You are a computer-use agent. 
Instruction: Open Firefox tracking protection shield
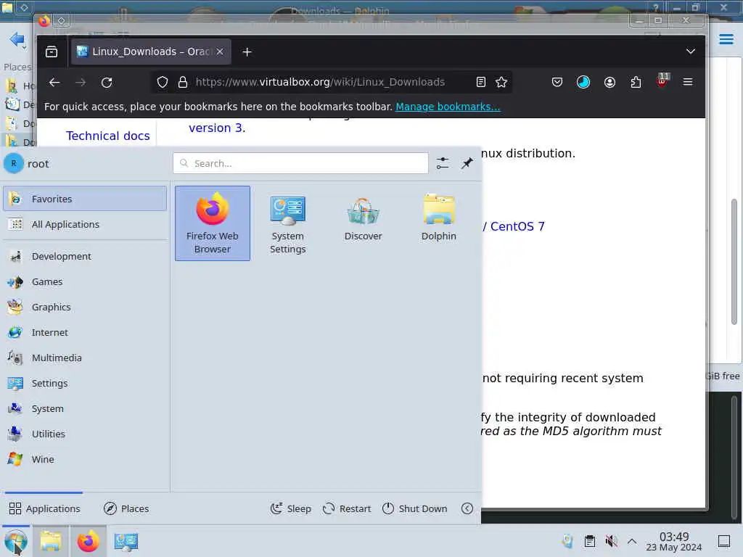pyautogui.click(x=163, y=82)
